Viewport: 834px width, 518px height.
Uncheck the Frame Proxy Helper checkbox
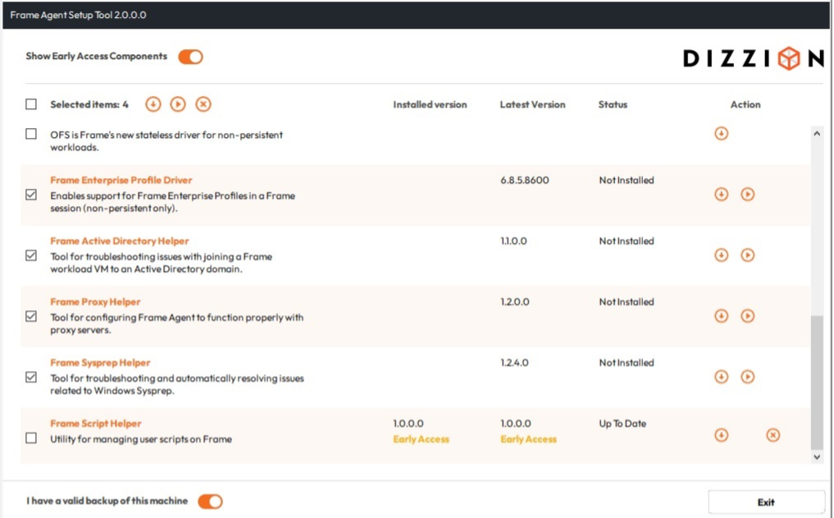point(31,316)
